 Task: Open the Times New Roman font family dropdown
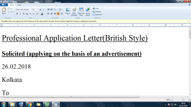pyautogui.click(x=31, y=10)
